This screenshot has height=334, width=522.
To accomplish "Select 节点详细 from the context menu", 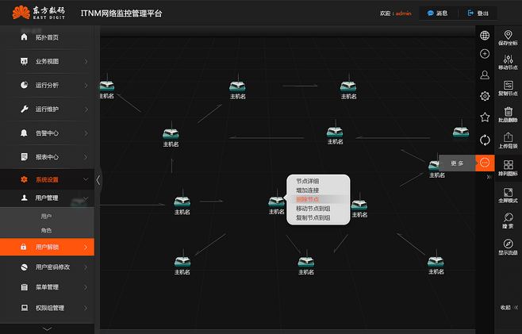I will [x=308, y=181].
